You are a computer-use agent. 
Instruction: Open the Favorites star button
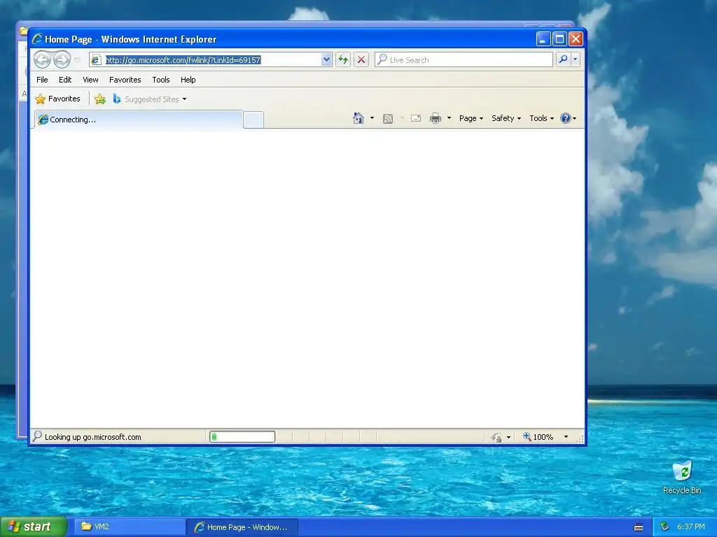(x=57, y=99)
